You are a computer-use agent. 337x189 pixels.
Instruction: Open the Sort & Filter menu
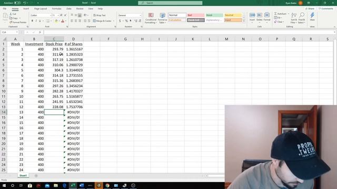pos(294,18)
